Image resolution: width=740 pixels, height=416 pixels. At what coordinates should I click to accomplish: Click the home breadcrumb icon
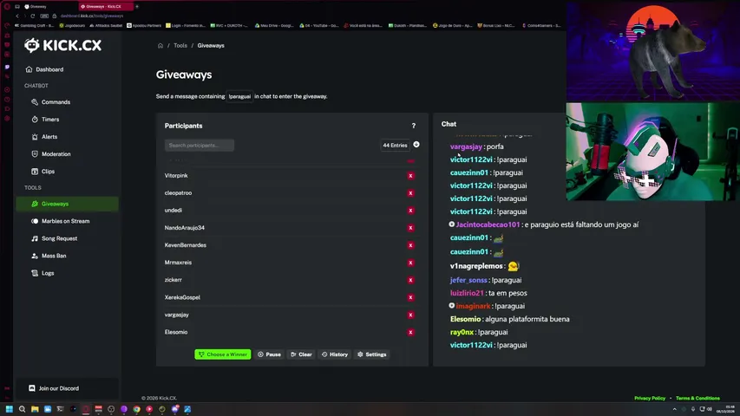click(x=160, y=46)
